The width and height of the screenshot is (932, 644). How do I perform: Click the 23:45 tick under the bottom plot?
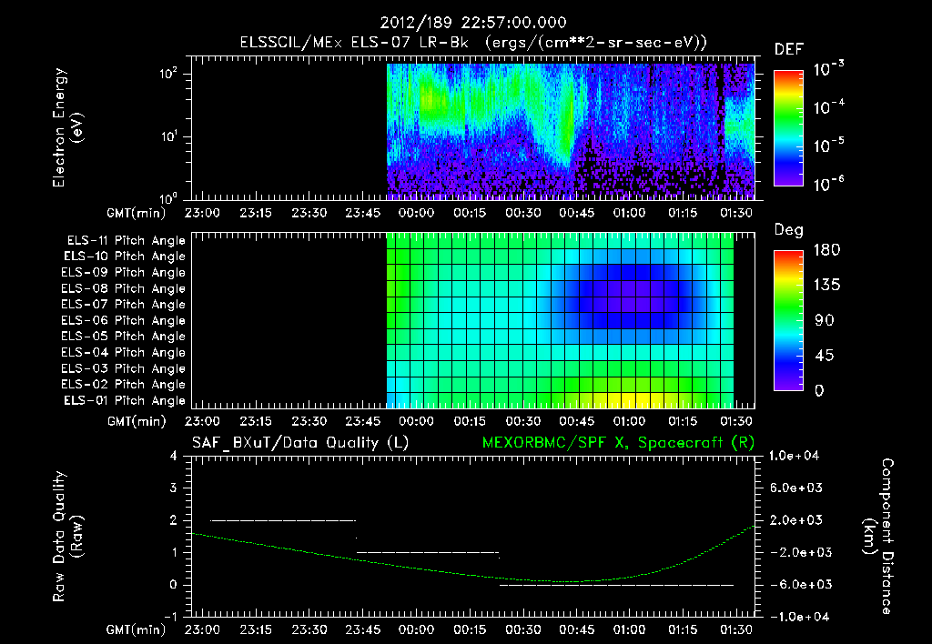tap(362, 629)
